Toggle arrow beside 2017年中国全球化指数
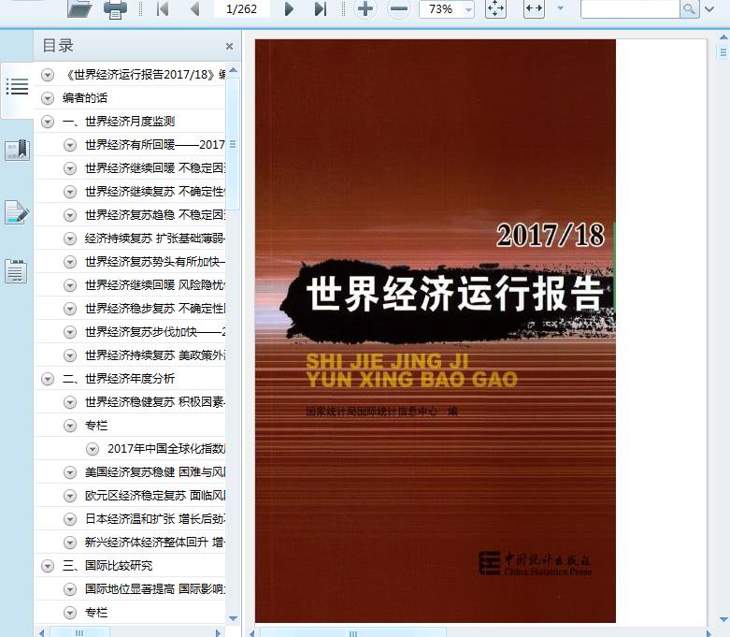 (93, 449)
